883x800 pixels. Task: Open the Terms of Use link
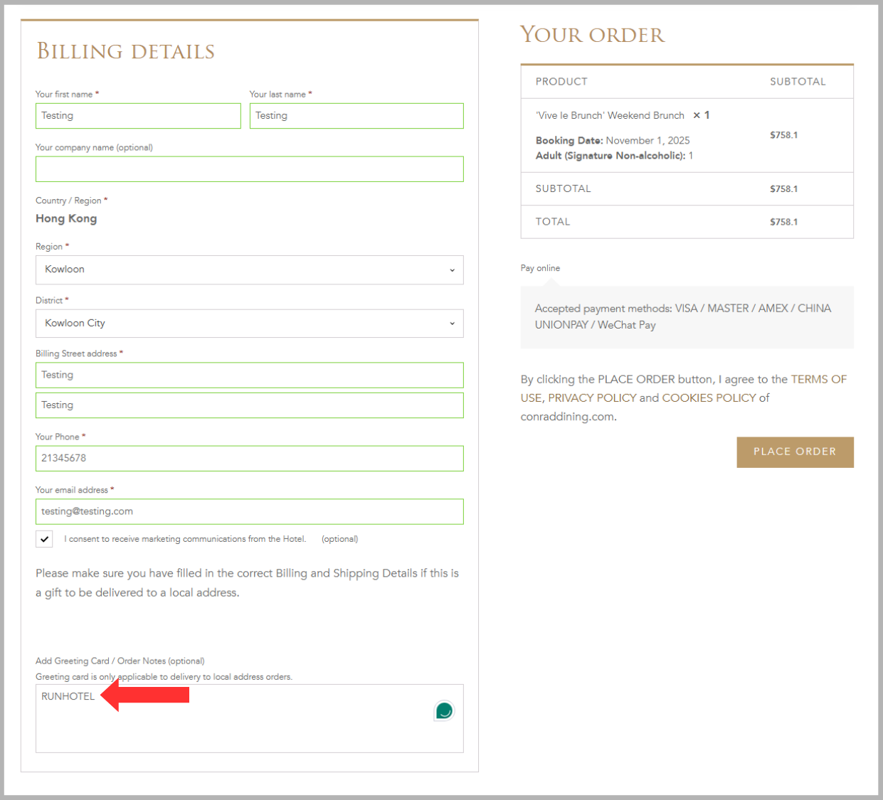(x=818, y=380)
